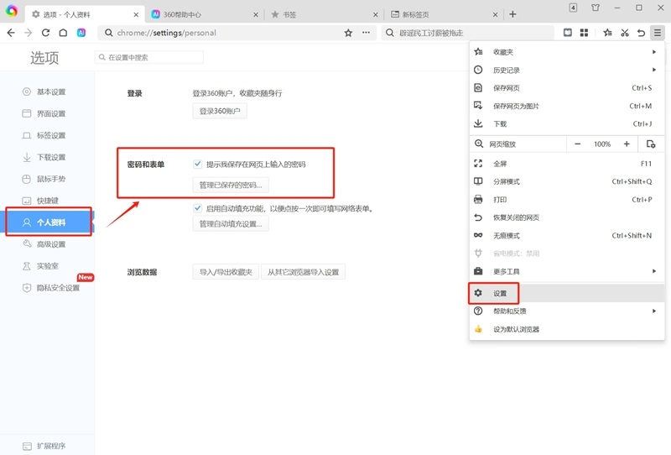Expand the 帮助和反馈 submenu
This screenshot has width=671, height=455.
(x=567, y=311)
